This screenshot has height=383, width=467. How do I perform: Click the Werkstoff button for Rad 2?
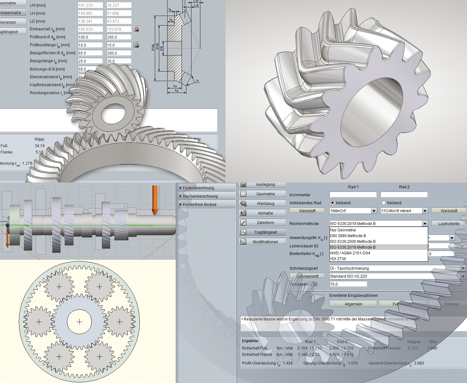point(449,211)
